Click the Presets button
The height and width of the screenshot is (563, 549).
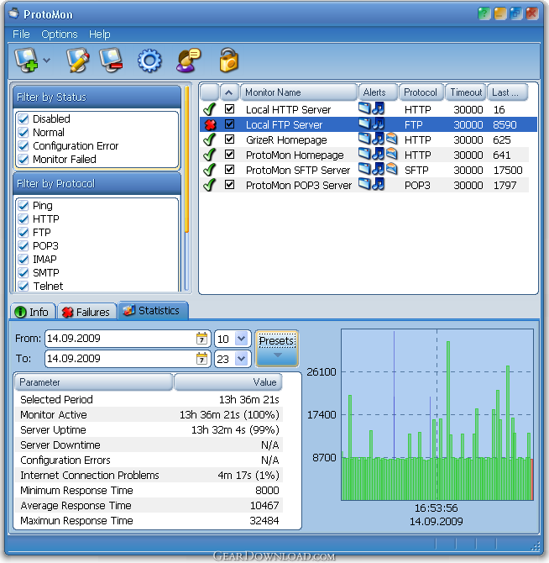[x=276, y=347]
